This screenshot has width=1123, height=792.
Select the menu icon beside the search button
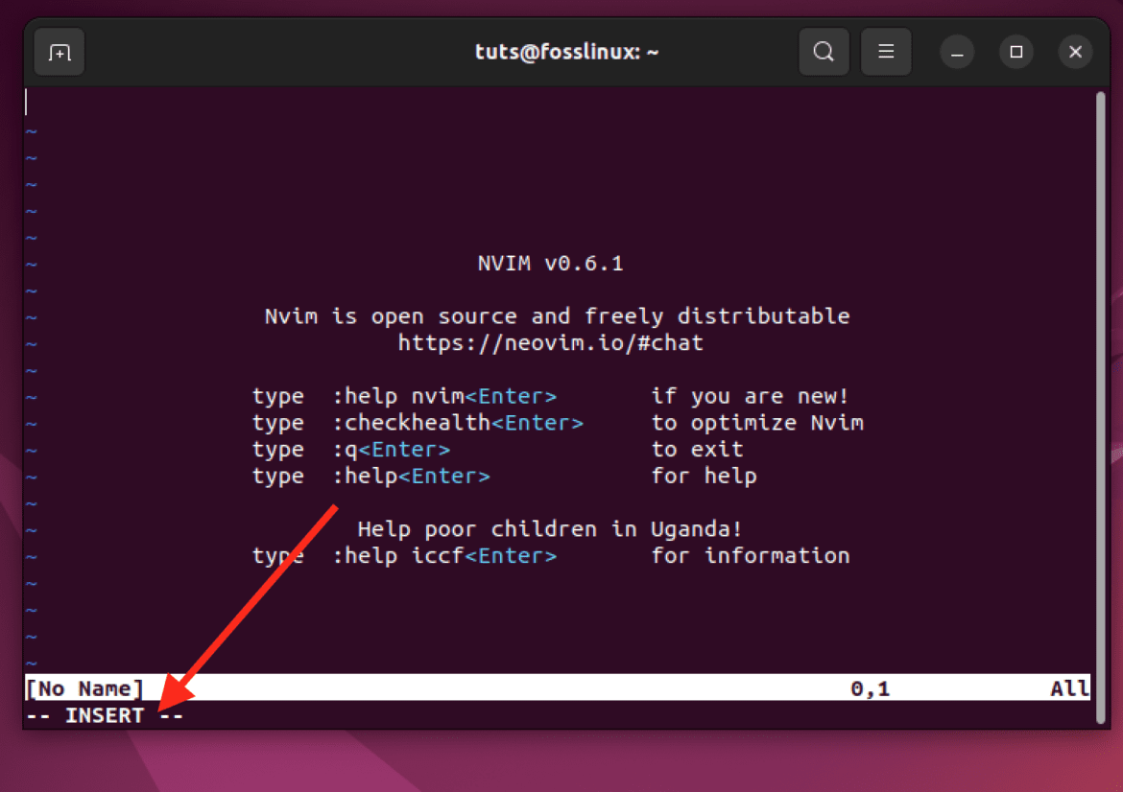coord(885,52)
